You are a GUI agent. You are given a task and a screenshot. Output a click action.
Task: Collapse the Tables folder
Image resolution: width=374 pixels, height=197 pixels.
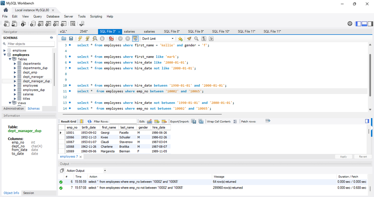click(x=10, y=59)
